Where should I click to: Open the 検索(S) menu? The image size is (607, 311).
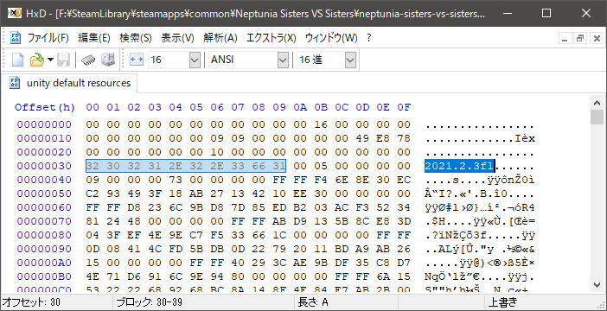pyautogui.click(x=136, y=38)
